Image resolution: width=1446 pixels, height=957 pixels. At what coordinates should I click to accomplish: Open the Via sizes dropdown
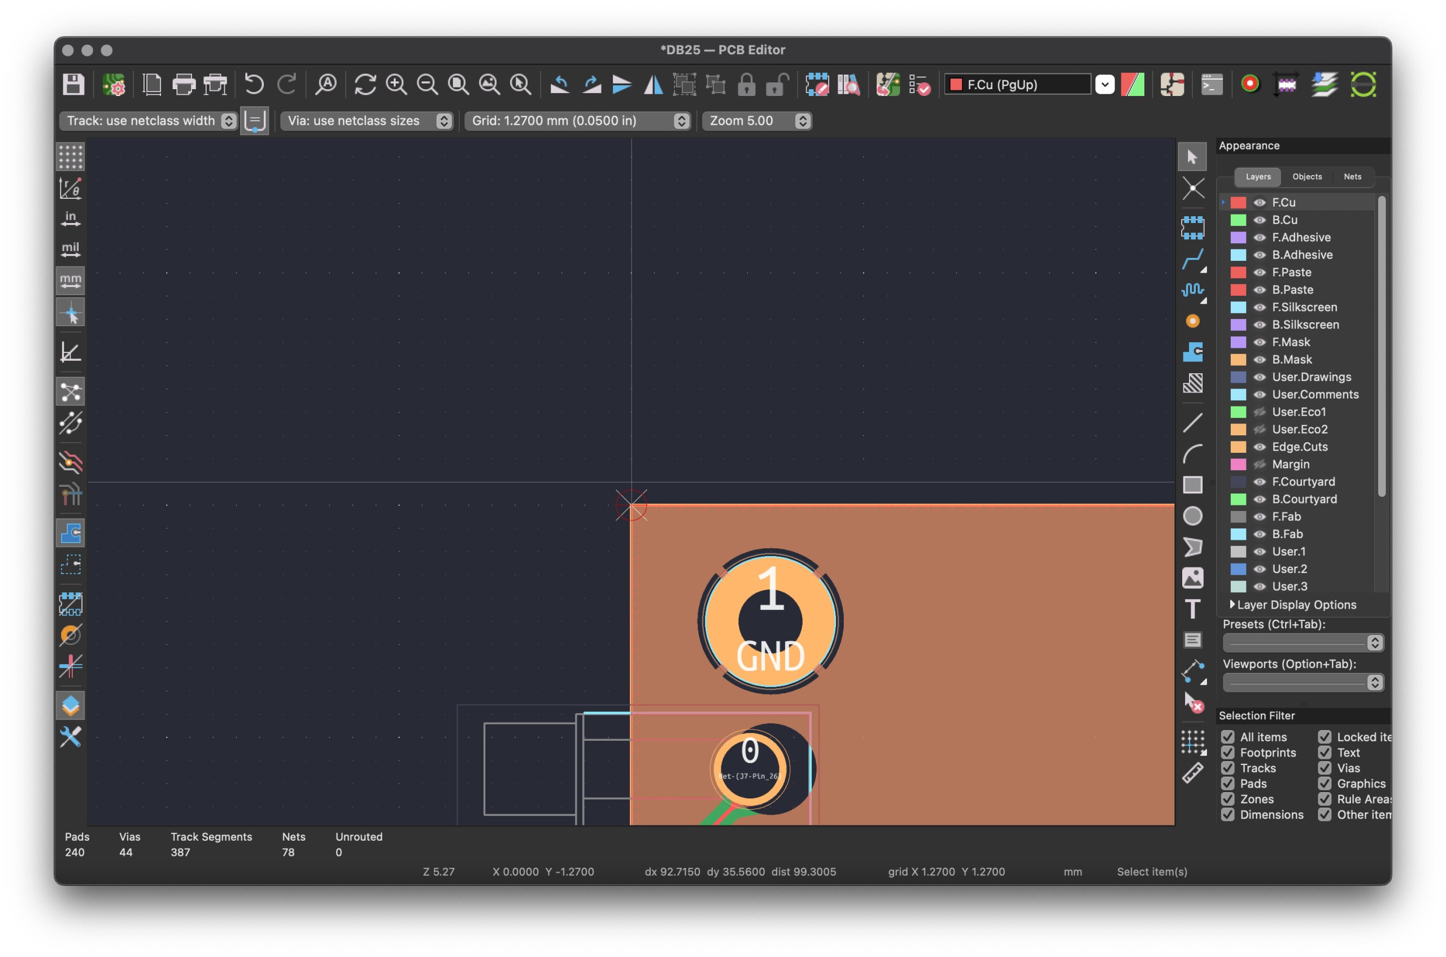[367, 121]
